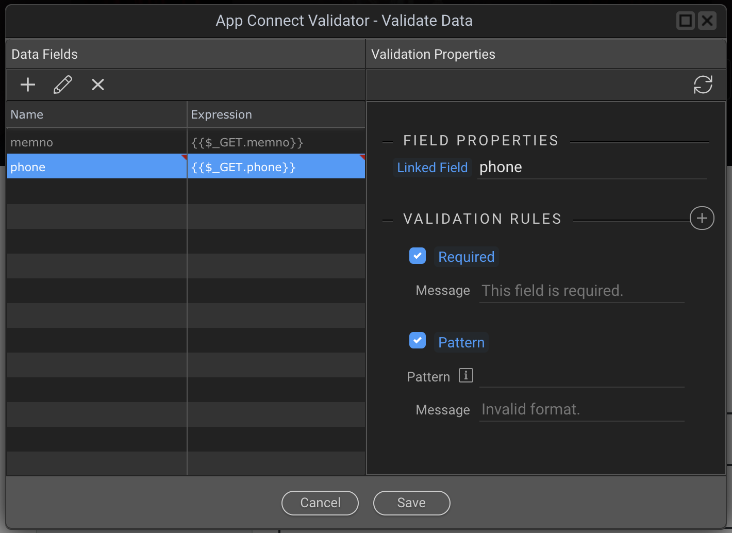Focus the Required message input field

click(x=581, y=291)
